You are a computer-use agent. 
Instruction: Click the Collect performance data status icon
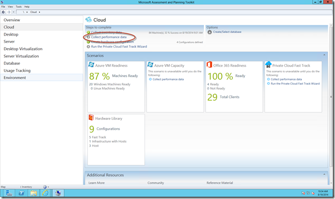88,37
